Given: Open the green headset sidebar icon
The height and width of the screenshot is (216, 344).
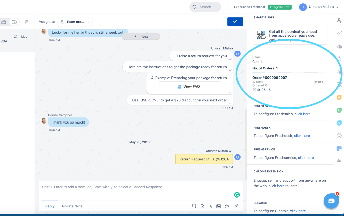Looking at the screenshot, I should point(339,110).
